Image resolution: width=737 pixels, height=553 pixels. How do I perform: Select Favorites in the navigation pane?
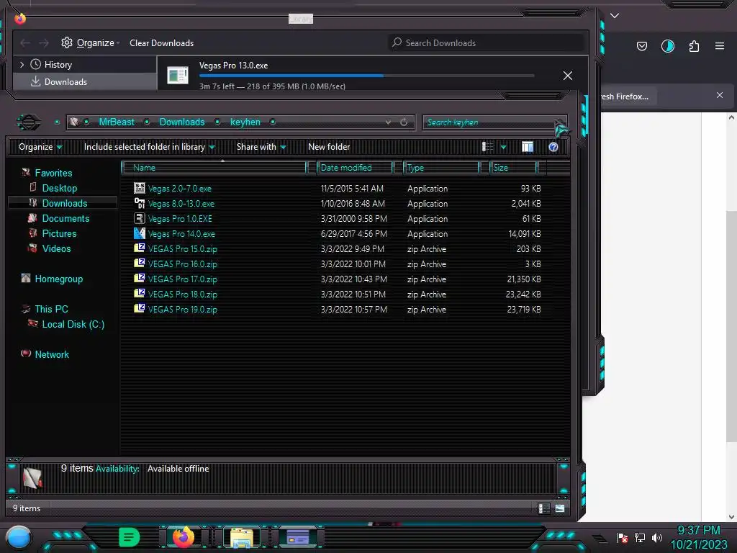pyautogui.click(x=53, y=173)
